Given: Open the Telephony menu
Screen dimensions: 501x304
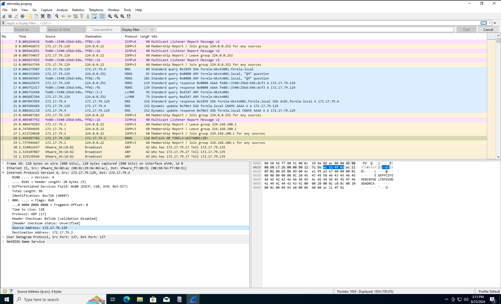Looking at the screenshot, I should pyautogui.click(x=96, y=10).
